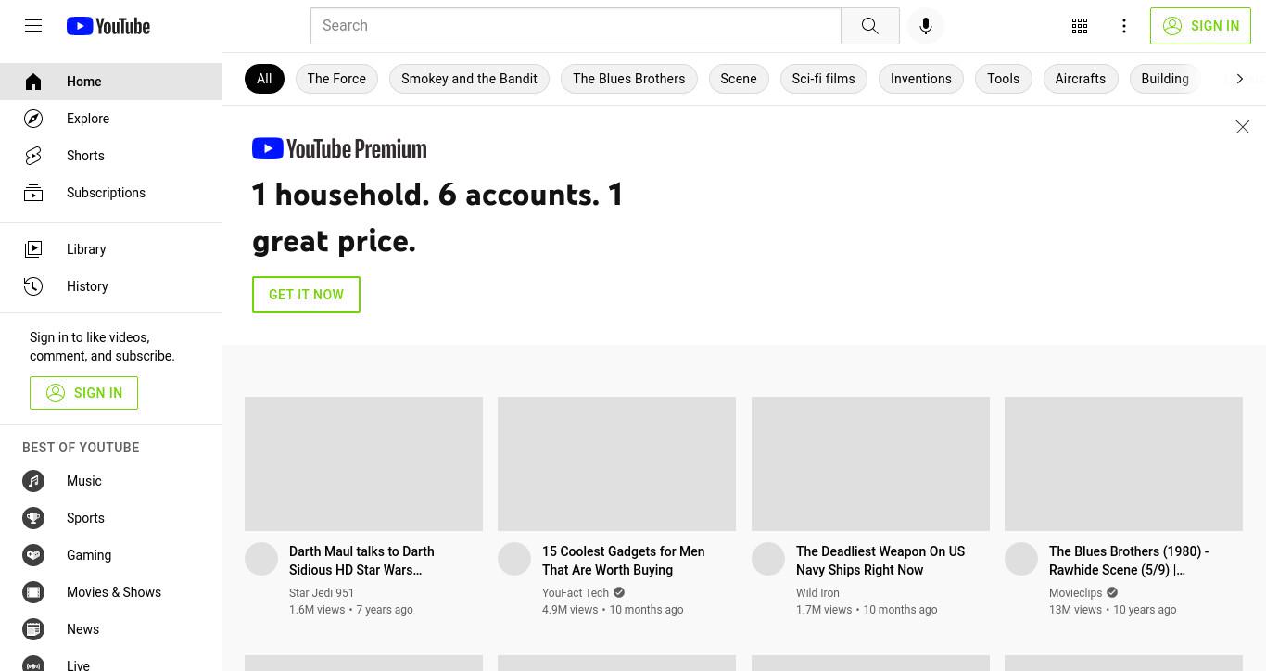Select The Blues Brothers chip
This screenshot has height=671, width=1266.
[x=629, y=79]
